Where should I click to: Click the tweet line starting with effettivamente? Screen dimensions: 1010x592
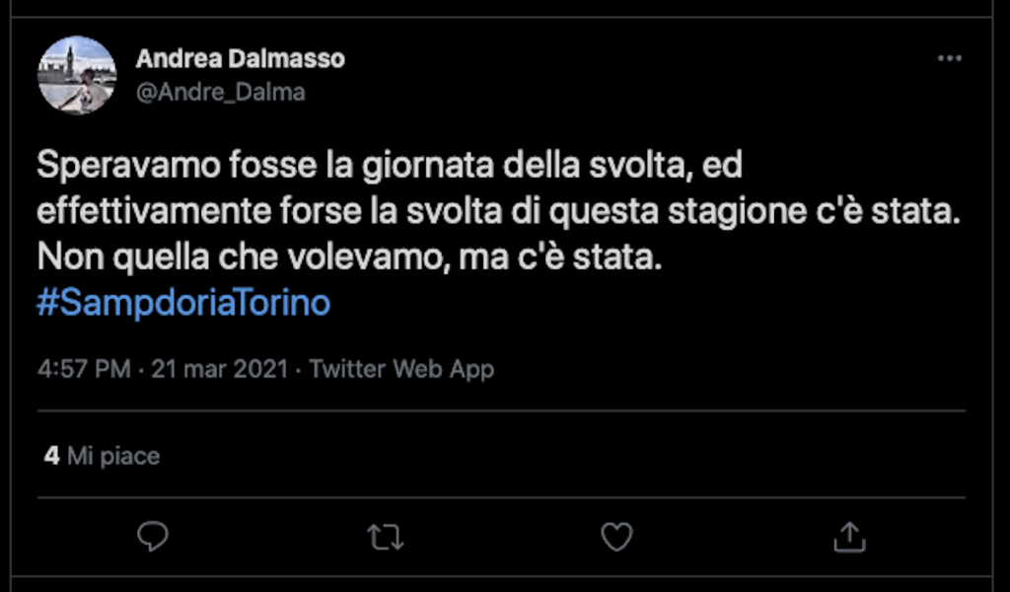(498, 212)
